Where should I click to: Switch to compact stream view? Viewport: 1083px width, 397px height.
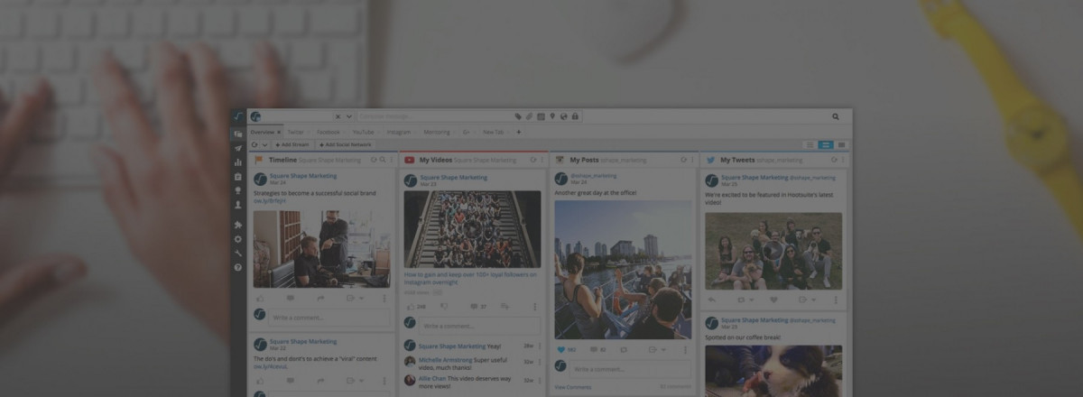point(810,144)
